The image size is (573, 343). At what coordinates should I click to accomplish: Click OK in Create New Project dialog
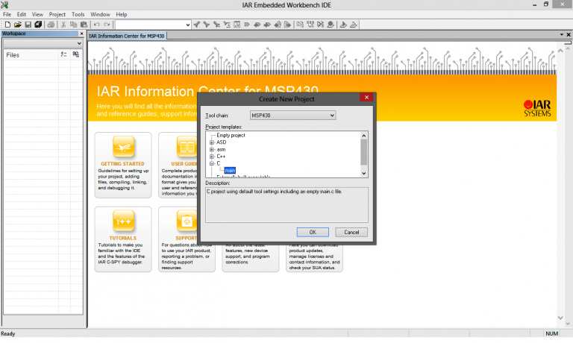click(313, 233)
